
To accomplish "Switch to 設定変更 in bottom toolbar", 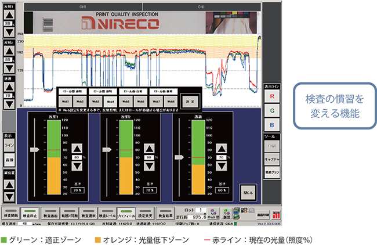I will pos(145,213).
